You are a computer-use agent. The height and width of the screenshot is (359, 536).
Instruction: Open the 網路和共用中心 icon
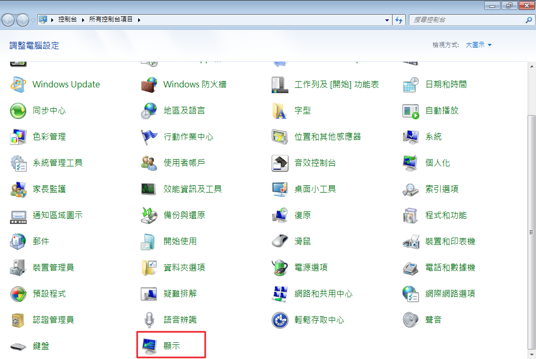pos(280,294)
